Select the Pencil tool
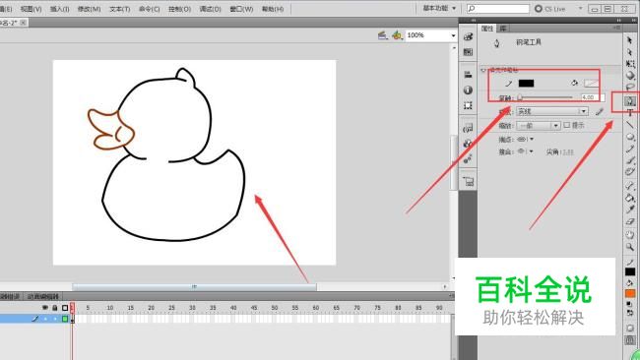The image size is (640, 360). coord(630,149)
